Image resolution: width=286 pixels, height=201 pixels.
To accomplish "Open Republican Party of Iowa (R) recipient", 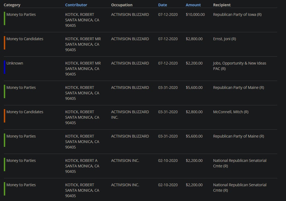I will click(x=237, y=14).
